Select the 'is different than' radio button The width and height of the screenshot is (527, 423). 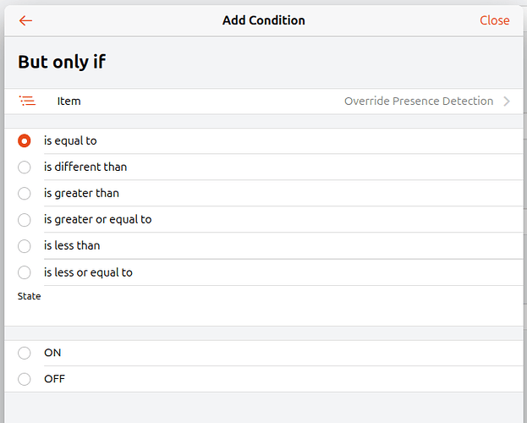(x=25, y=168)
